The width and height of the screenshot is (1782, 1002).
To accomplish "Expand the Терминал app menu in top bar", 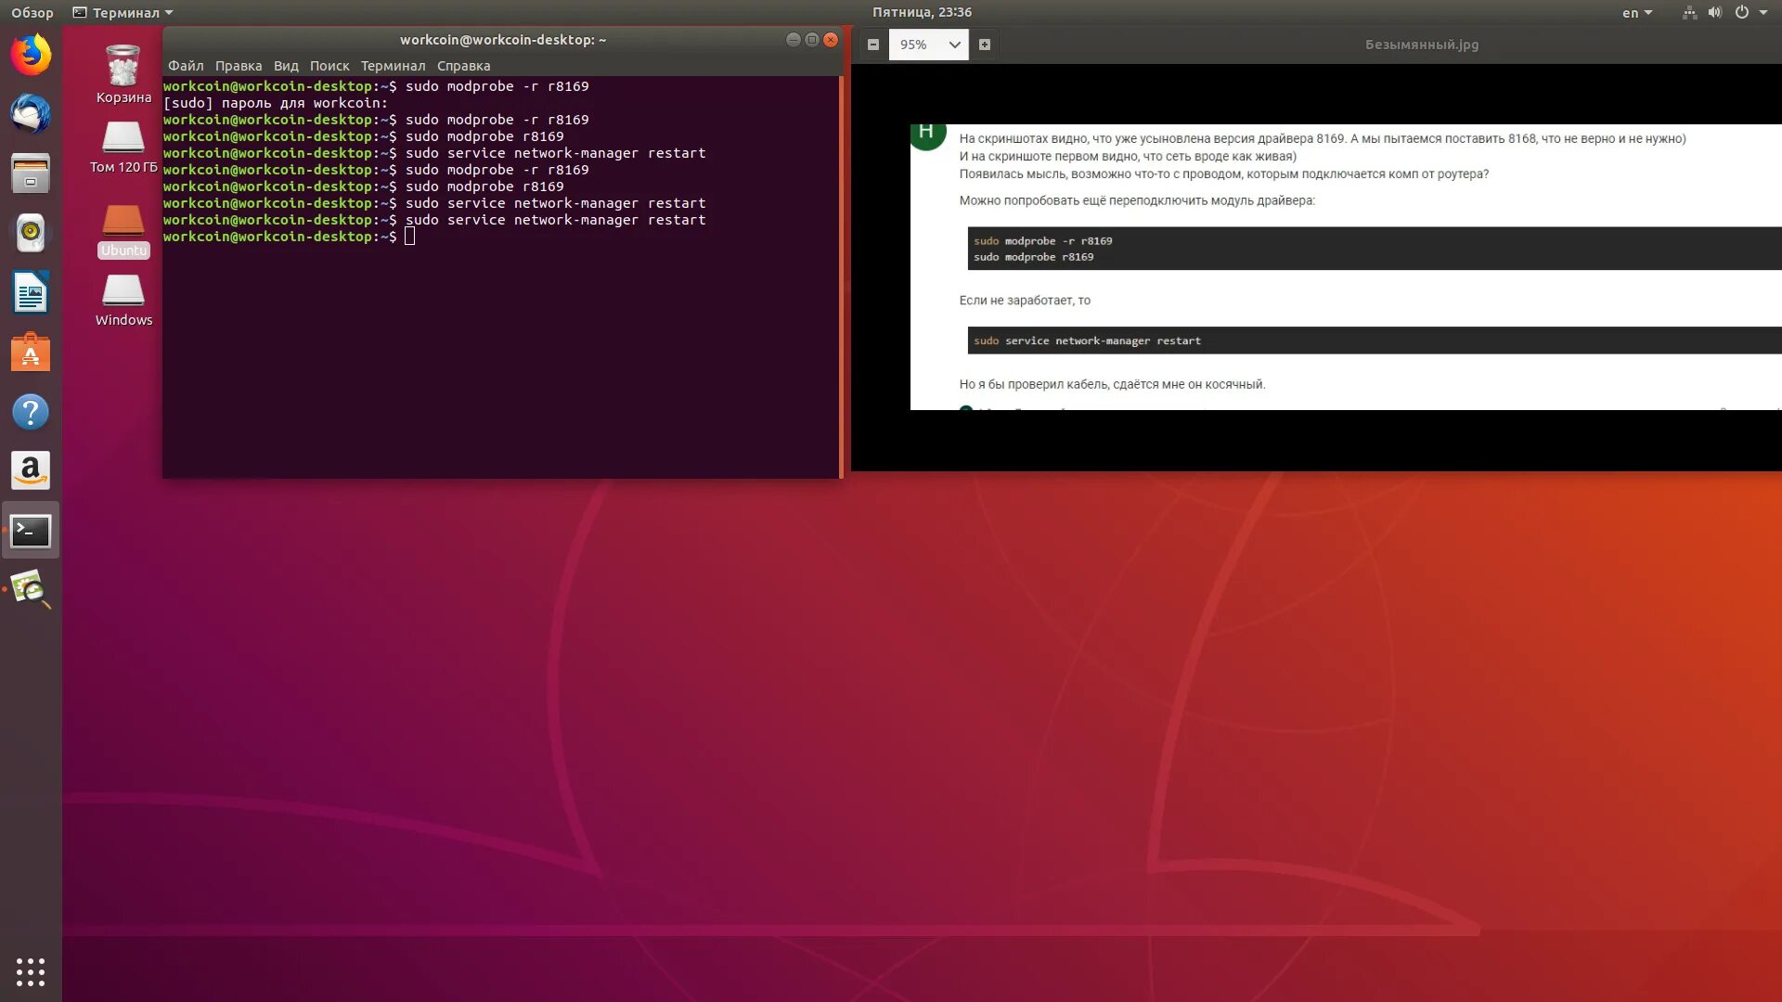I will 123,13.
